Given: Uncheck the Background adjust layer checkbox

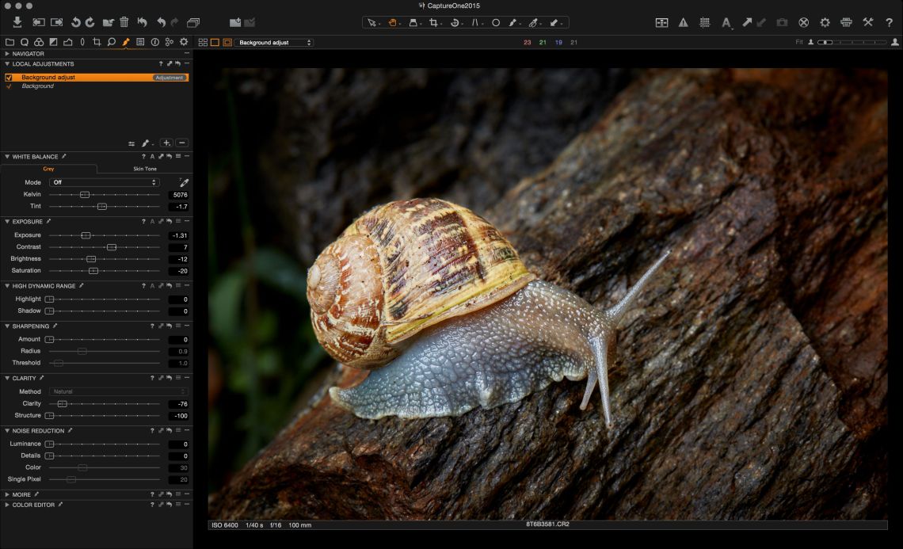Looking at the screenshot, I should pyautogui.click(x=9, y=78).
